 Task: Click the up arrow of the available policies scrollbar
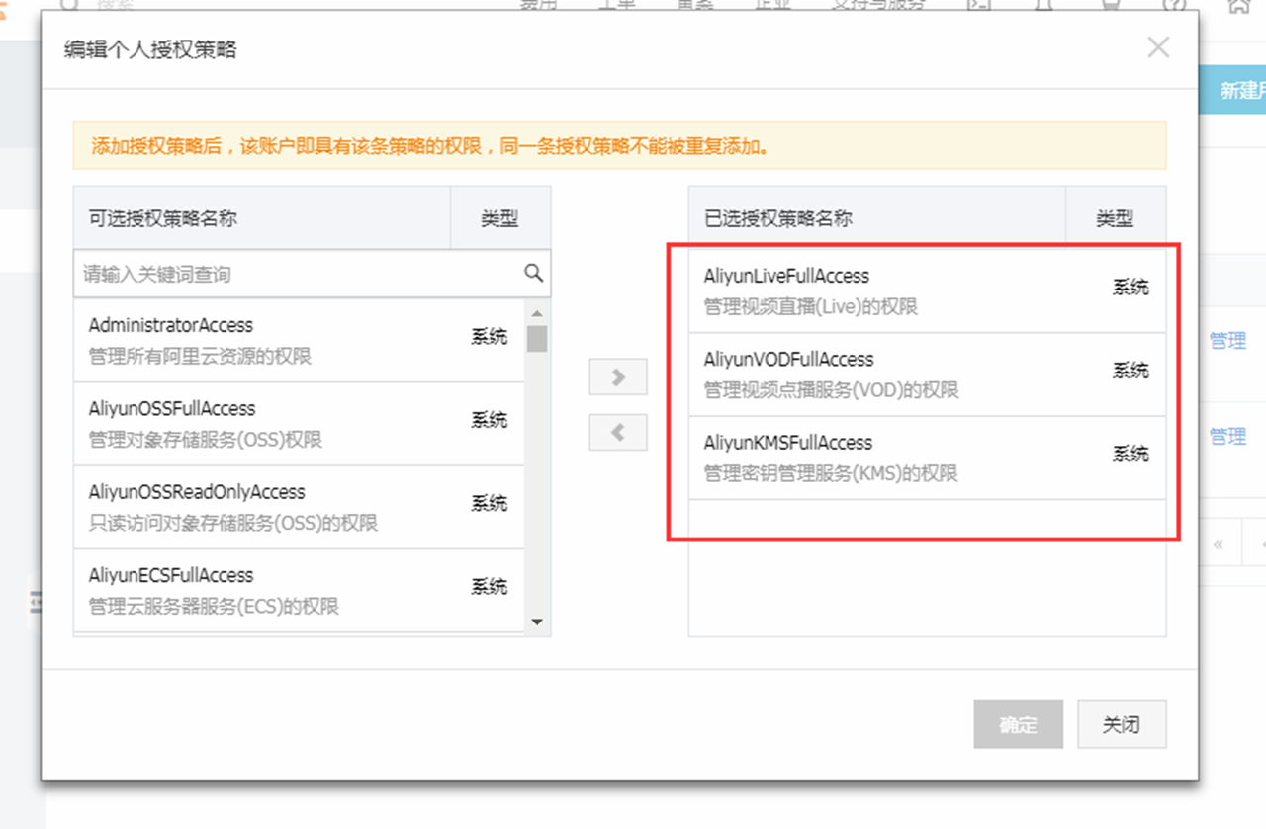[537, 313]
